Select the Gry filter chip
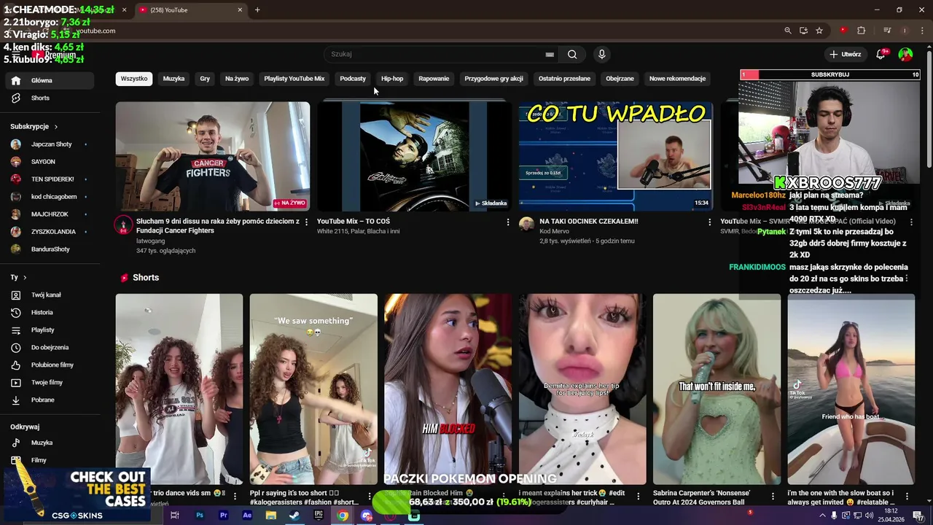Screen dimensions: 933x525 [x=205, y=79]
